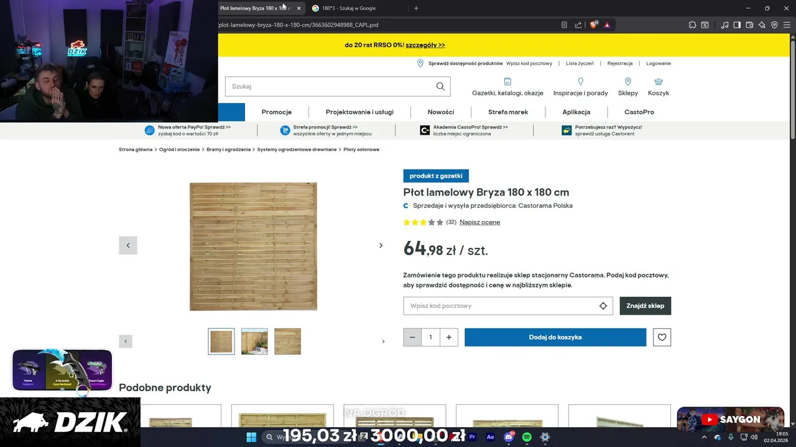Open the media control music note icon
The image size is (796, 447).
pos(724,25)
